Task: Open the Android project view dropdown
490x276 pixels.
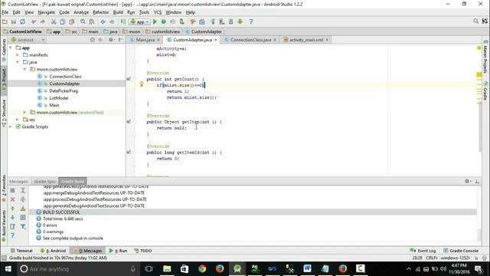Action: (28, 40)
